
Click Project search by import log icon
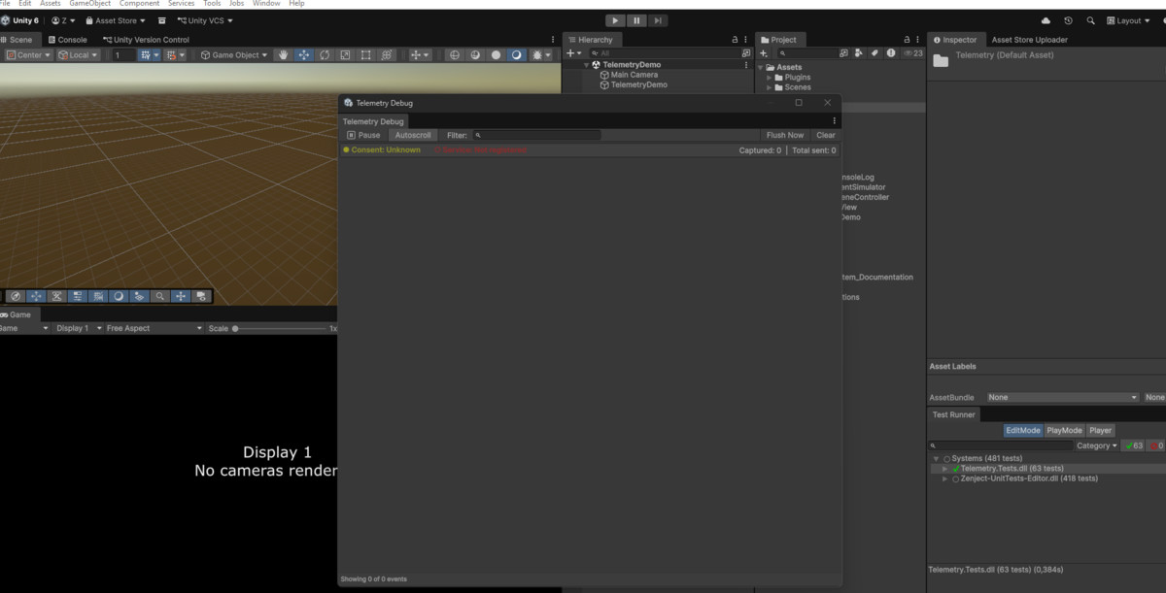pos(890,53)
